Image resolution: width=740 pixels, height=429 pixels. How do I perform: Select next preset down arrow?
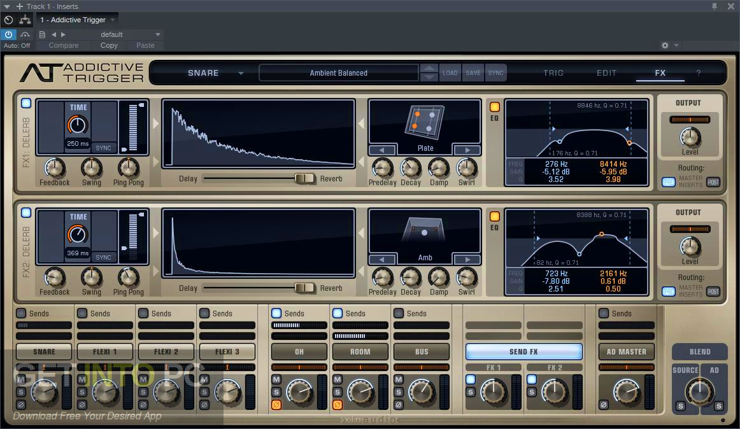(429, 78)
